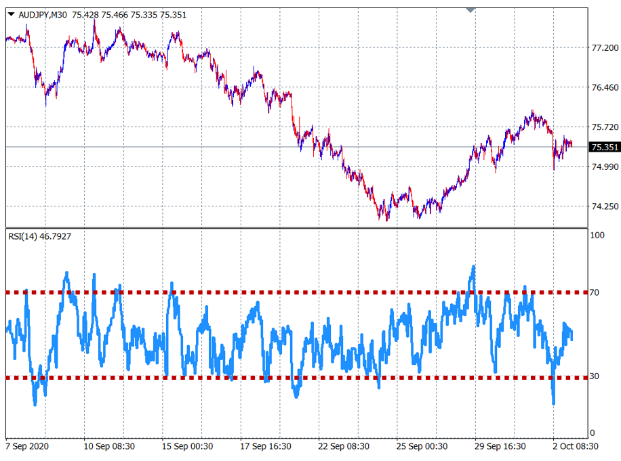This screenshot has width=621, height=461.
Task: Click the 17 Sep 16:30 time label
Action: [266, 447]
